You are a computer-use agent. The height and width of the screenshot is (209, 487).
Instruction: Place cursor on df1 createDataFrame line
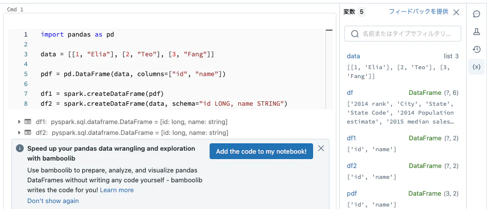click(x=102, y=93)
